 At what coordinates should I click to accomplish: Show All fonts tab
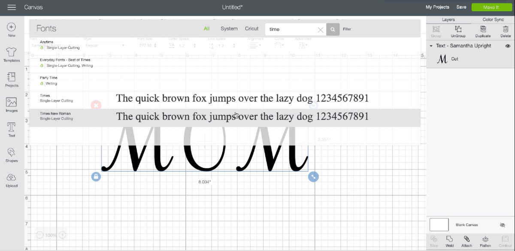[x=207, y=29]
